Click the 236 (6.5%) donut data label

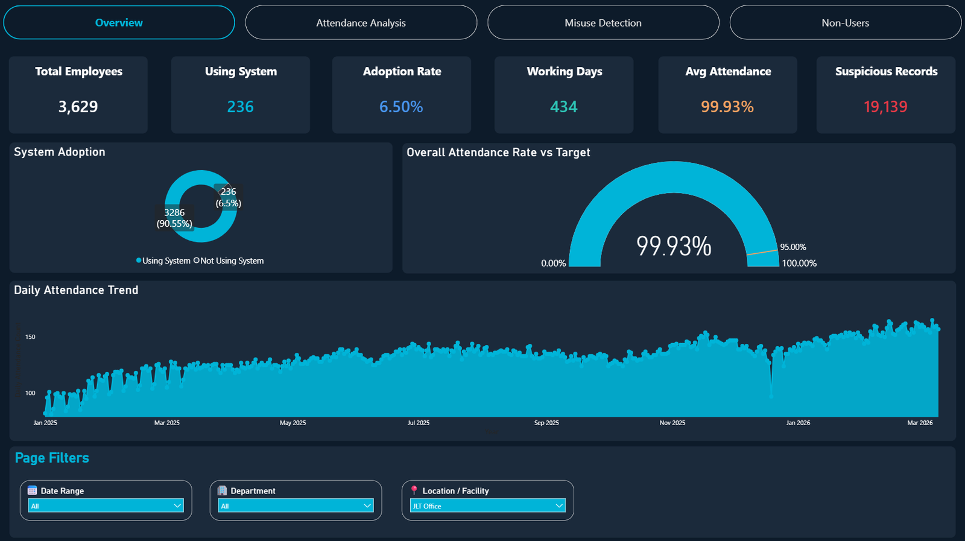pos(229,197)
